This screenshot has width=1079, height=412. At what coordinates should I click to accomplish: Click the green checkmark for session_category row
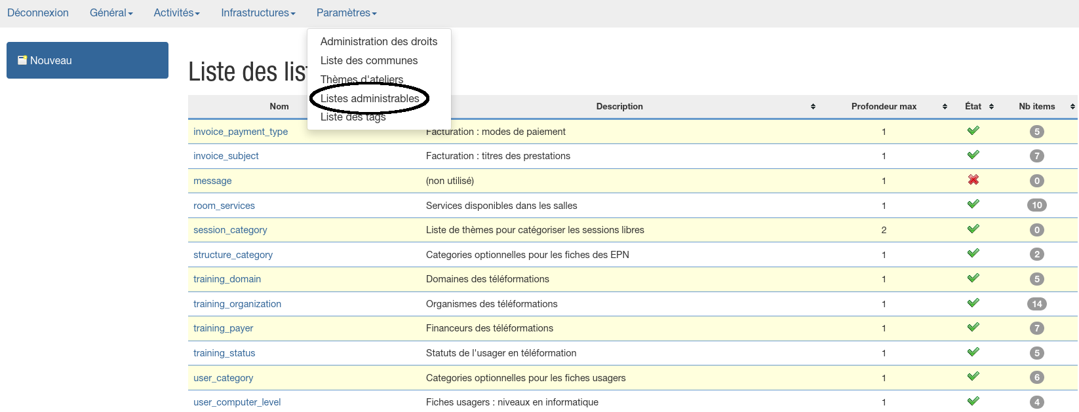(973, 229)
